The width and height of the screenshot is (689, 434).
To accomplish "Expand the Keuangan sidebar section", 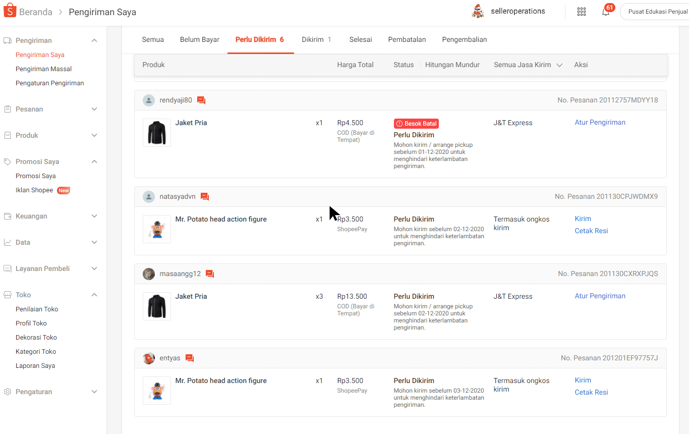I will tap(94, 216).
